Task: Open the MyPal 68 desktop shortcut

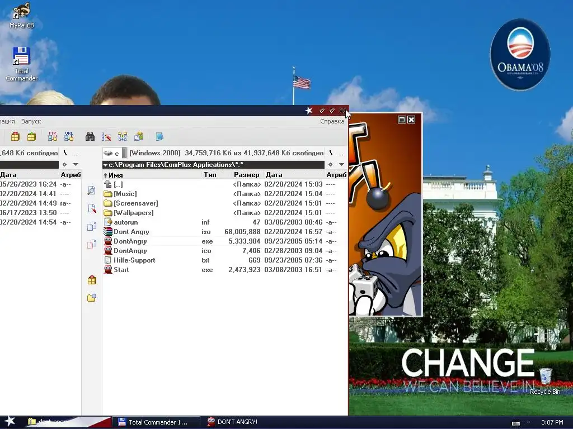Action: 21,15
